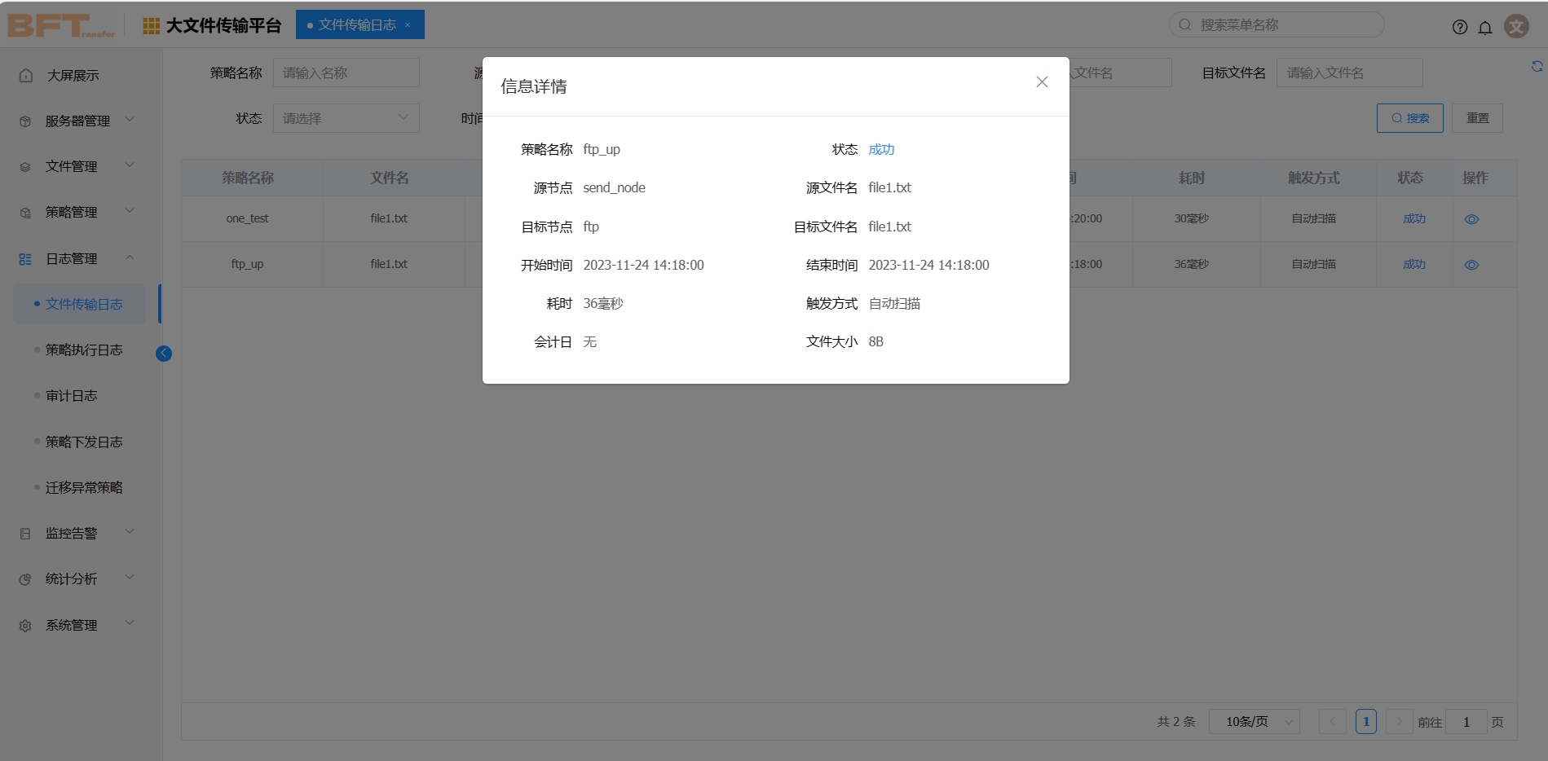The width and height of the screenshot is (1548, 761).
Task: Click the 重置 button
Action: [x=1477, y=118]
